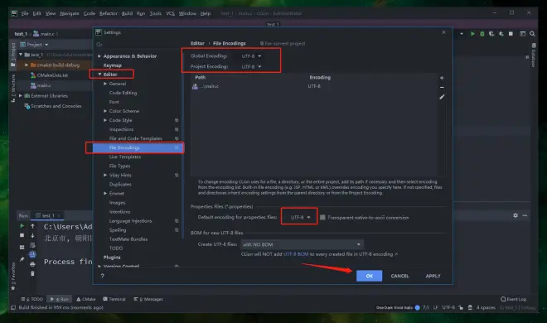The image size is (547, 323).
Task: Click the OK button
Action: click(x=369, y=276)
